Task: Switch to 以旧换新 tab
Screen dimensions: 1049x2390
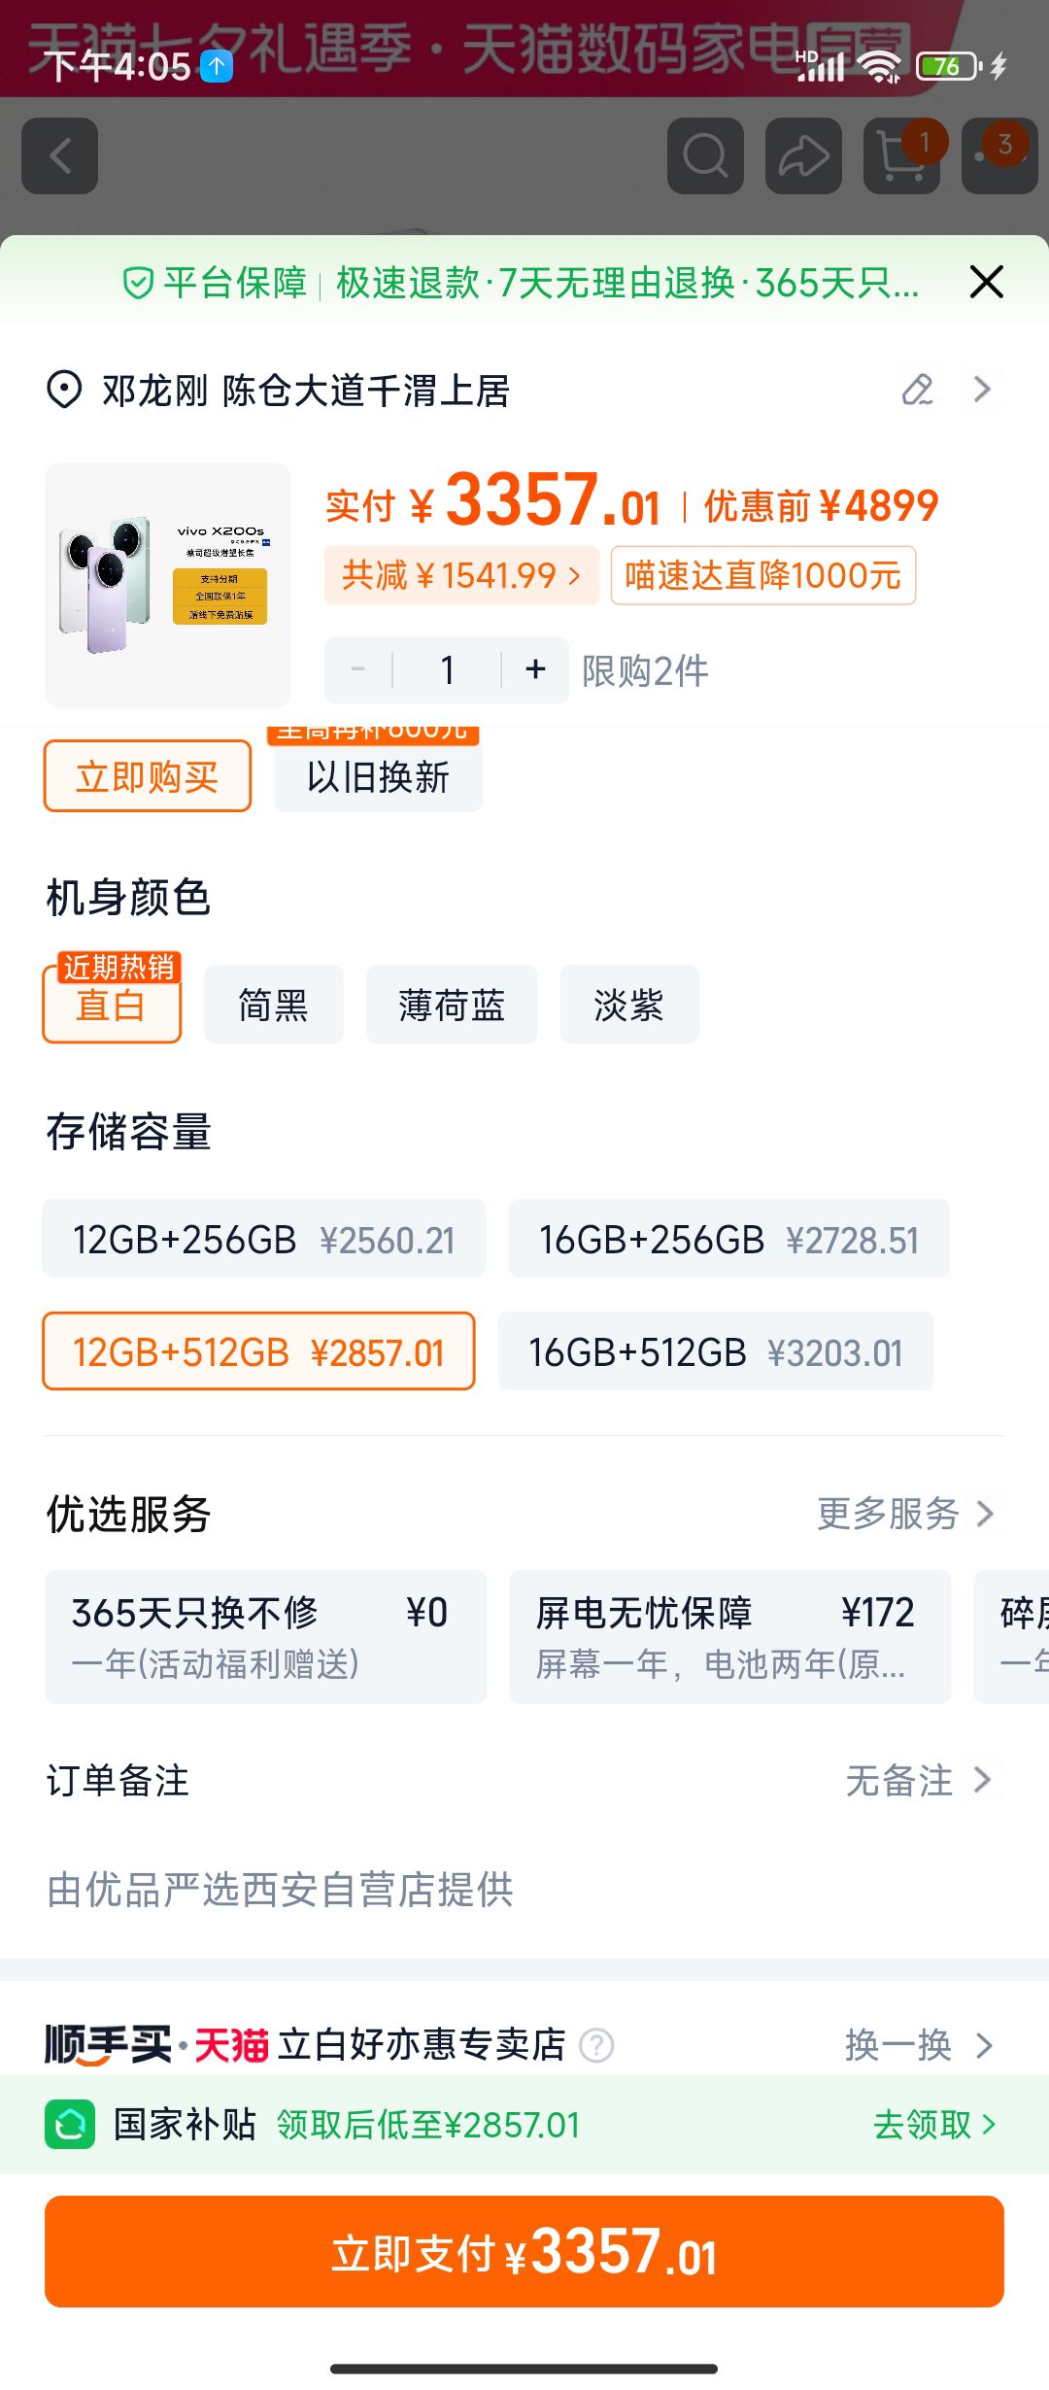Action: tap(378, 776)
